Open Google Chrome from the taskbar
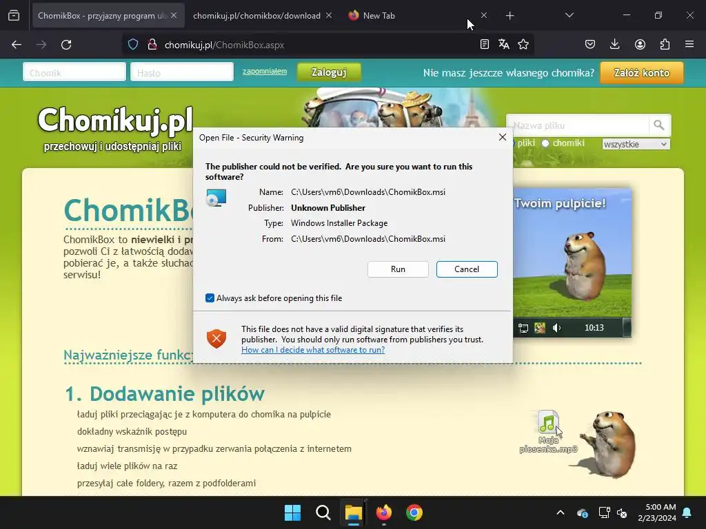The height and width of the screenshot is (529, 706). pos(414,512)
